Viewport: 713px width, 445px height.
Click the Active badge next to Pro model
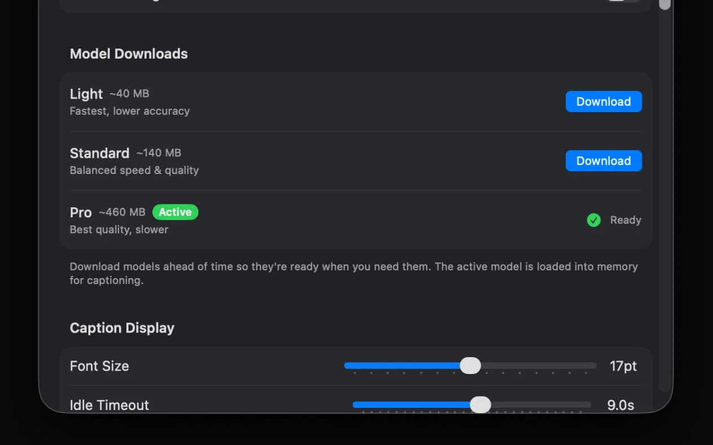tap(175, 212)
